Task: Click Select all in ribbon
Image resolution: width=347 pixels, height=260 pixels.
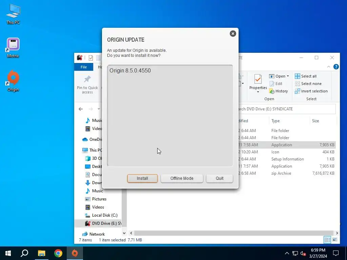Action: point(306,76)
